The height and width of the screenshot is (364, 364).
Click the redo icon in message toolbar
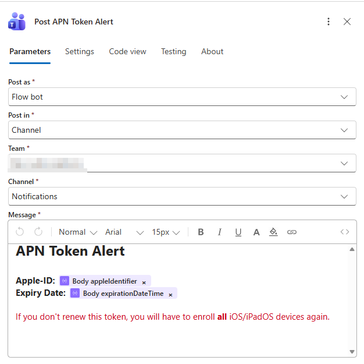tap(38, 232)
